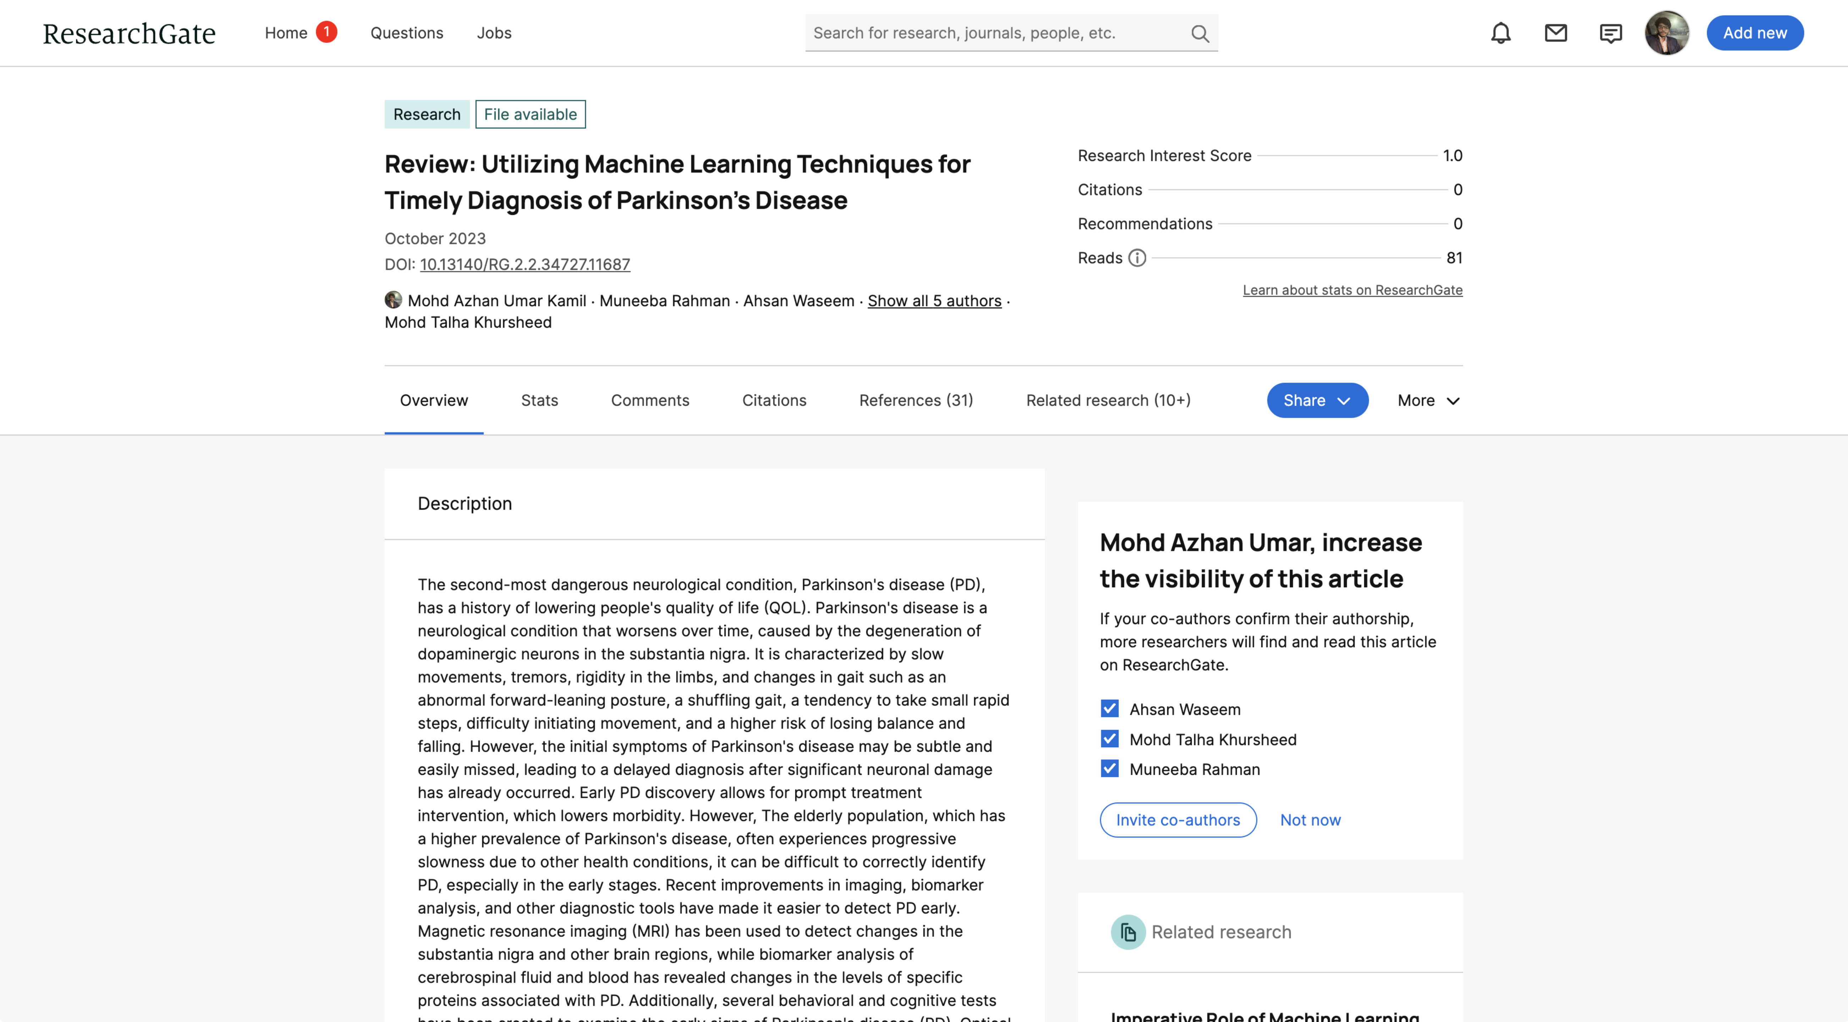Image resolution: width=1848 pixels, height=1022 pixels.
Task: Click the Related research documents icon
Action: tap(1128, 932)
